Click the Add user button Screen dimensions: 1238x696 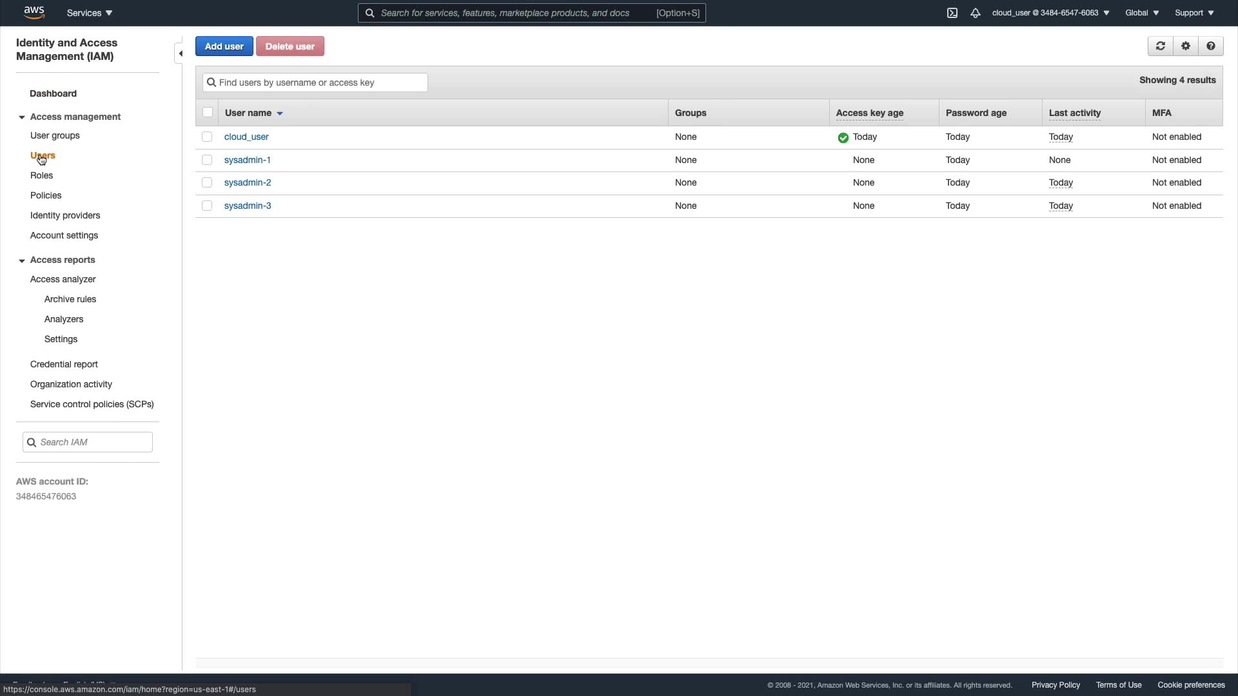tap(224, 46)
